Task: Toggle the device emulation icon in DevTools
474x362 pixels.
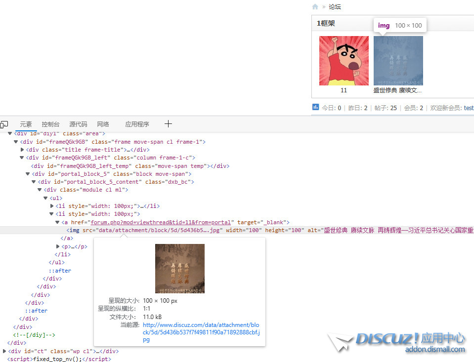Action: pyautogui.click(x=4, y=124)
